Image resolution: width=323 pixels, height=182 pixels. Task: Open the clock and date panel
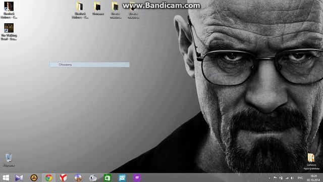[x=313, y=178]
